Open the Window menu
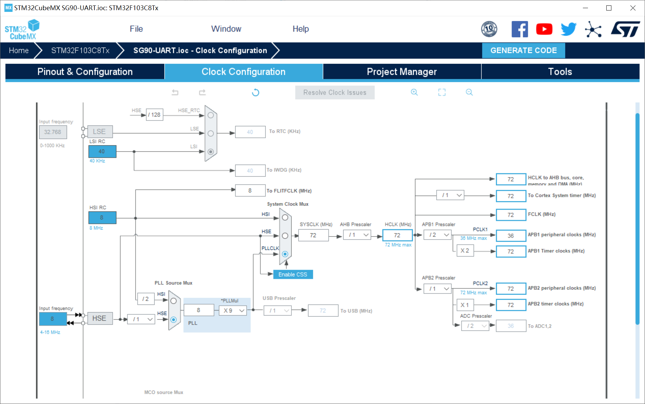Image resolution: width=645 pixels, height=404 pixels. pyautogui.click(x=226, y=29)
